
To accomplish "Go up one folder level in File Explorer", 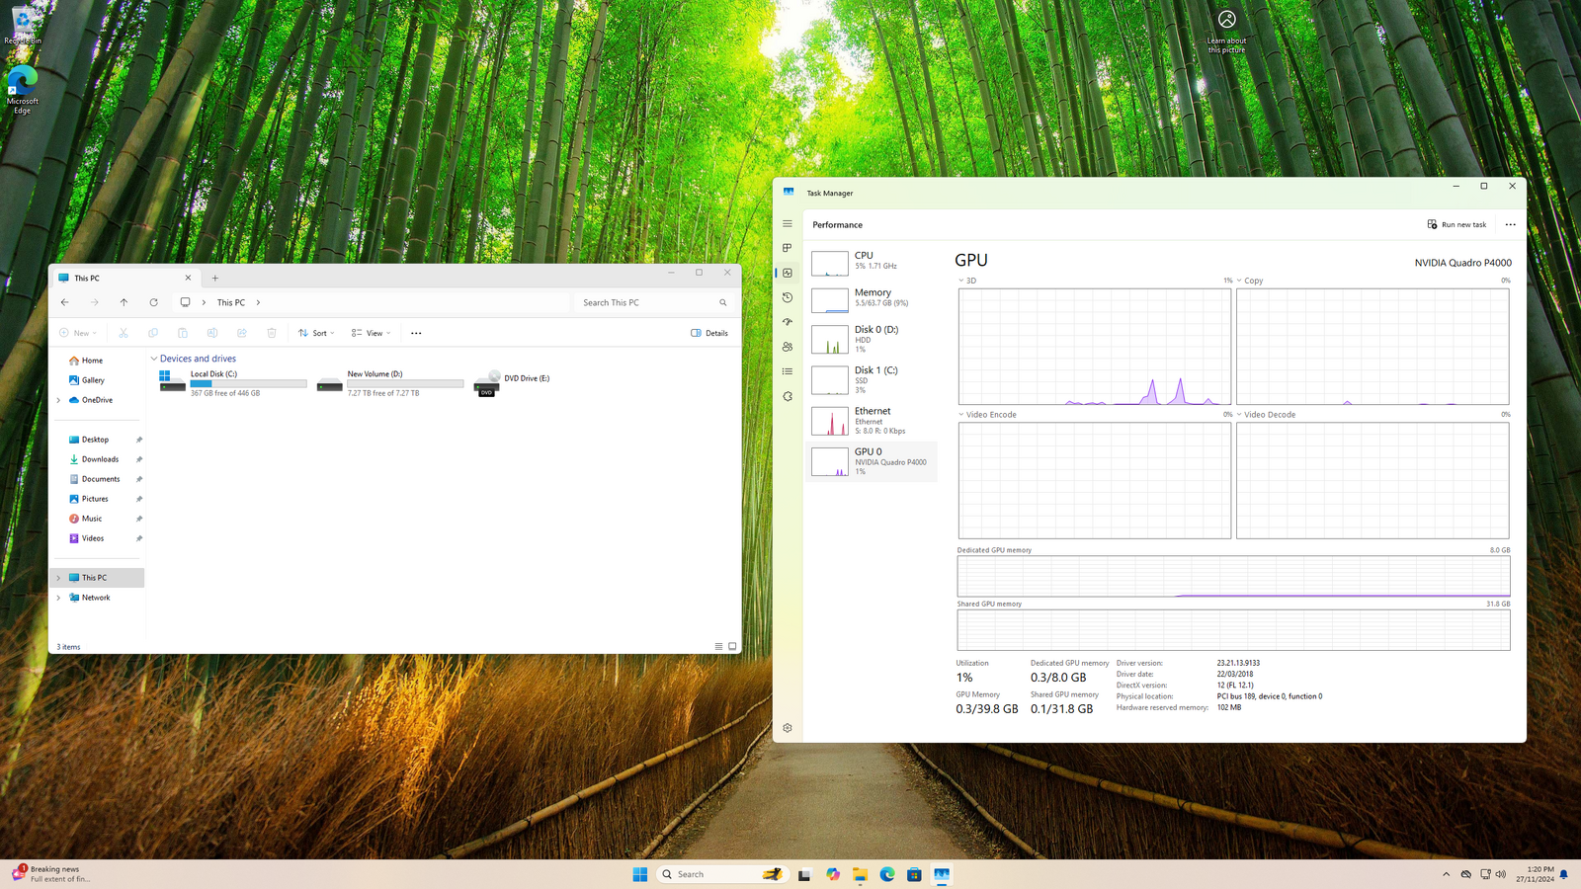I will tap(124, 302).
